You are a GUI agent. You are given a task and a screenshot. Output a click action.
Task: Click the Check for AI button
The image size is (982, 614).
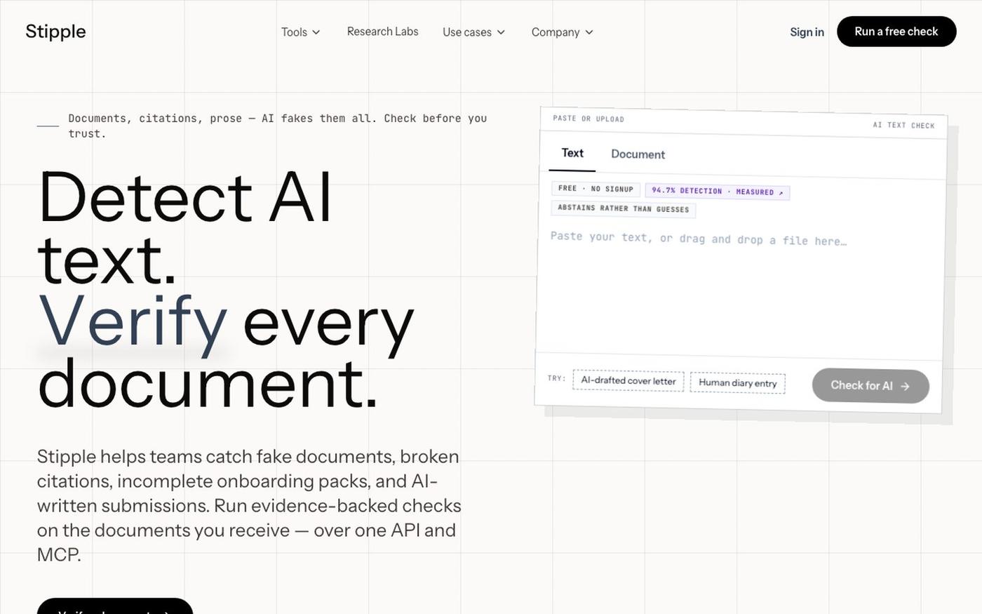pos(870,385)
